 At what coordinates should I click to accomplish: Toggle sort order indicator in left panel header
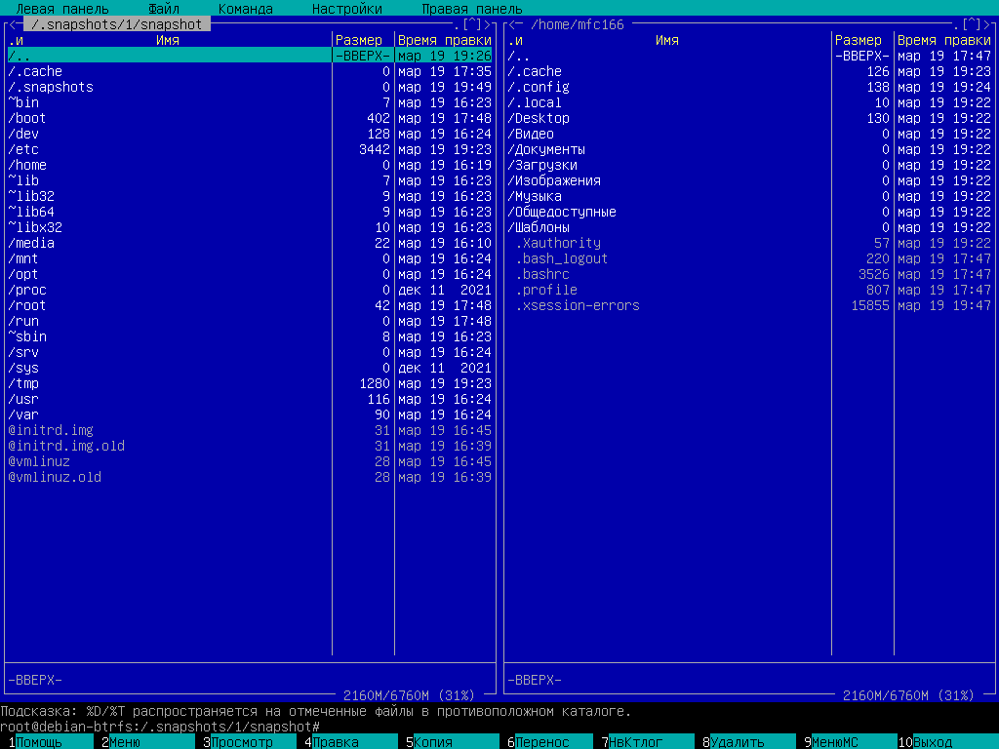coord(16,40)
